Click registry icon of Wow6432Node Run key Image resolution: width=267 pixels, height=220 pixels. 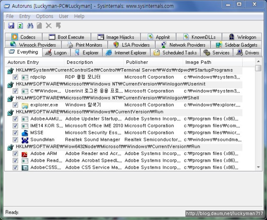point(10,147)
